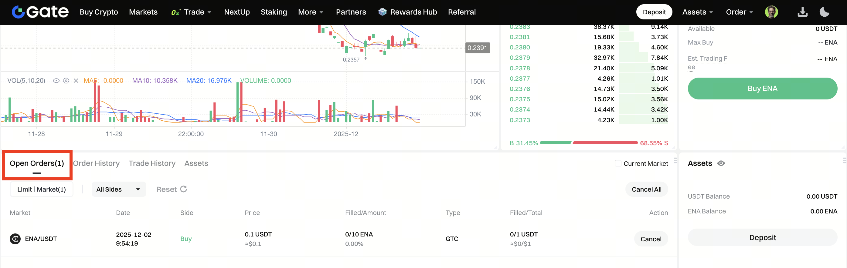Toggle VOL indicator visibility eye icon

(56, 81)
